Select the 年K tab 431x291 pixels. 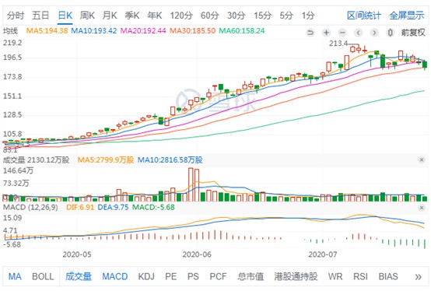pyautogui.click(x=155, y=16)
